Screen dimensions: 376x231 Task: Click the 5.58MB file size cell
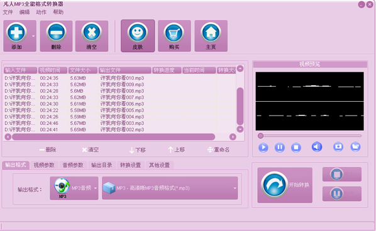(x=78, y=110)
